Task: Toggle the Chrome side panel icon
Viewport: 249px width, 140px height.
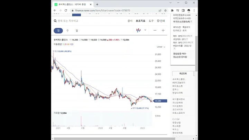Action: point(183,10)
